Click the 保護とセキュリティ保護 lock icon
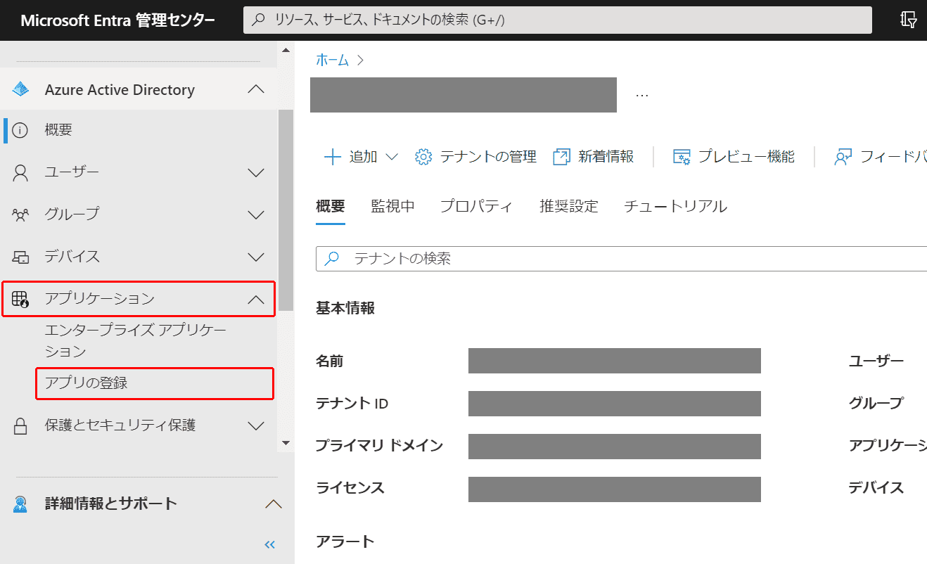Screen dimensions: 927x564 pyautogui.click(x=20, y=425)
